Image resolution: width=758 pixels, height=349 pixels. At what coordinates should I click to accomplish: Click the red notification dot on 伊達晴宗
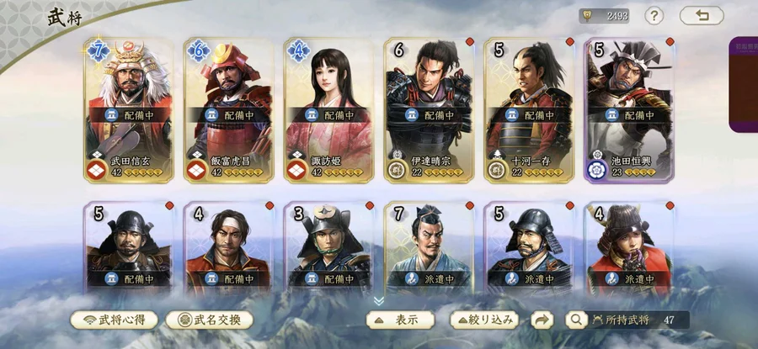(x=469, y=42)
